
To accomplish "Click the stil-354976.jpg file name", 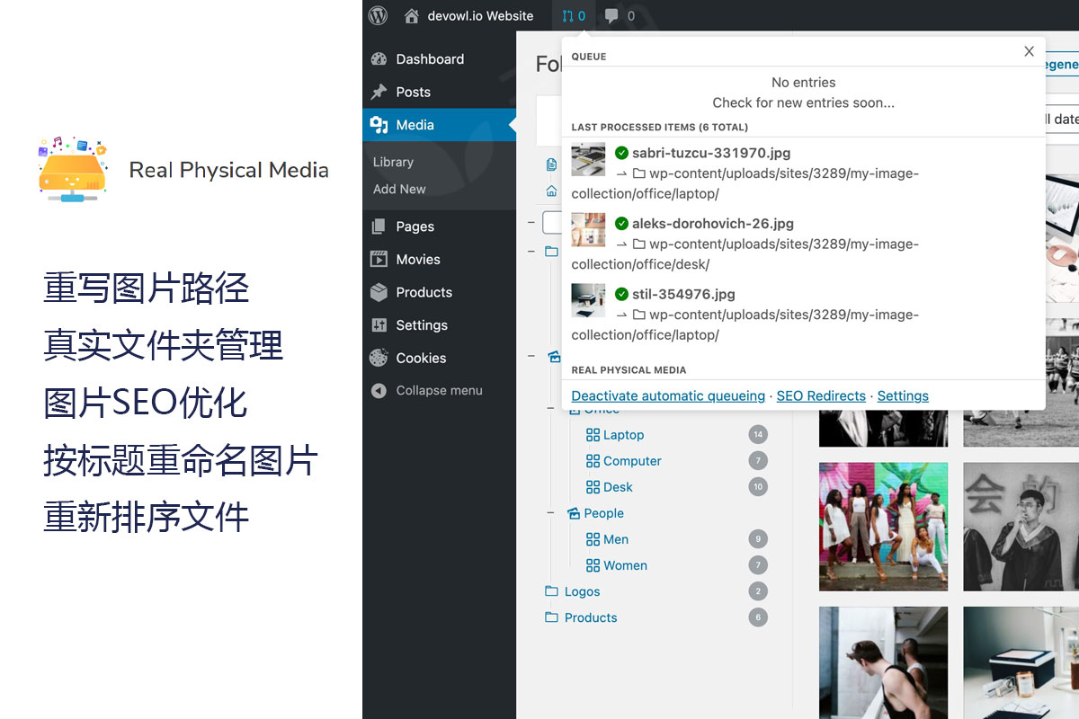I will [683, 294].
